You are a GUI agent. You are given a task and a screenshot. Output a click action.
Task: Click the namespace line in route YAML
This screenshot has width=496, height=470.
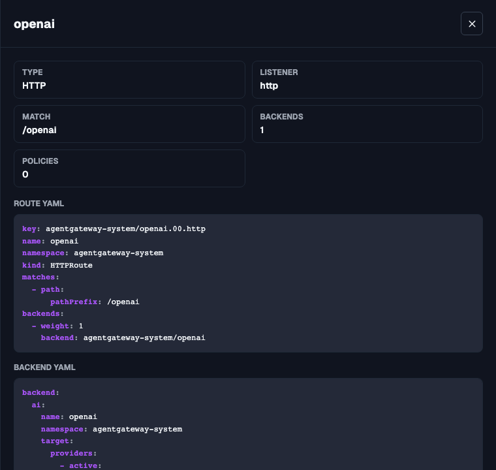click(x=93, y=253)
